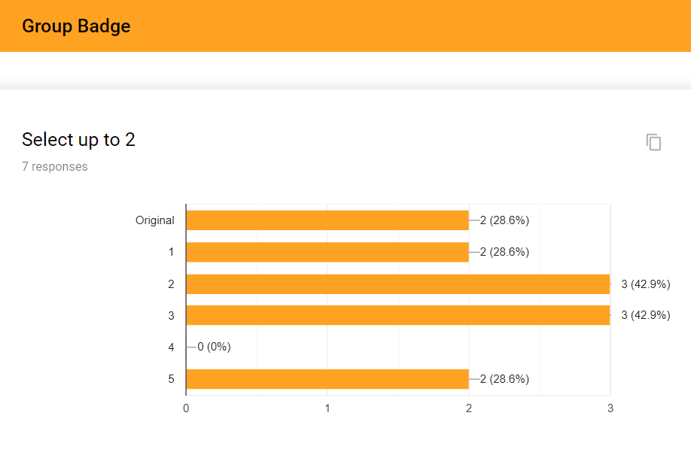
Task: Click the '2 (28.6%)' label for option 5
Action: [504, 379]
